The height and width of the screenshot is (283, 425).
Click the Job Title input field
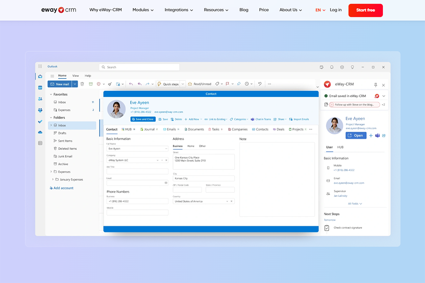click(x=137, y=172)
